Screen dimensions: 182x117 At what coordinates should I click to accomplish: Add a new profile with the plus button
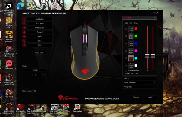click(x=26, y=75)
